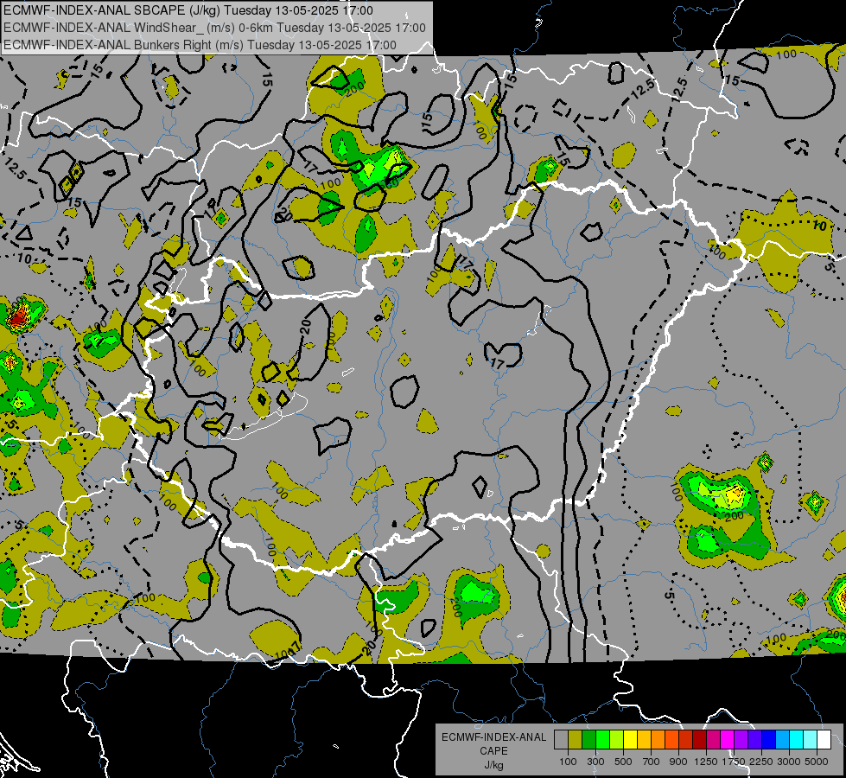The image size is (846, 778).
Task: Click the 1750 tick label in legend
Action: click(x=734, y=762)
